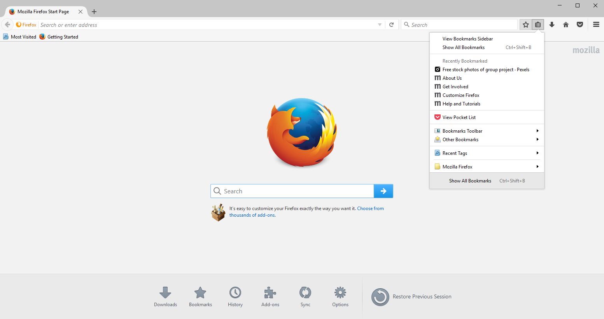The image size is (604, 319).
Task: Open the address bar history dropdown arrow
Action: [x=380, y=25]
